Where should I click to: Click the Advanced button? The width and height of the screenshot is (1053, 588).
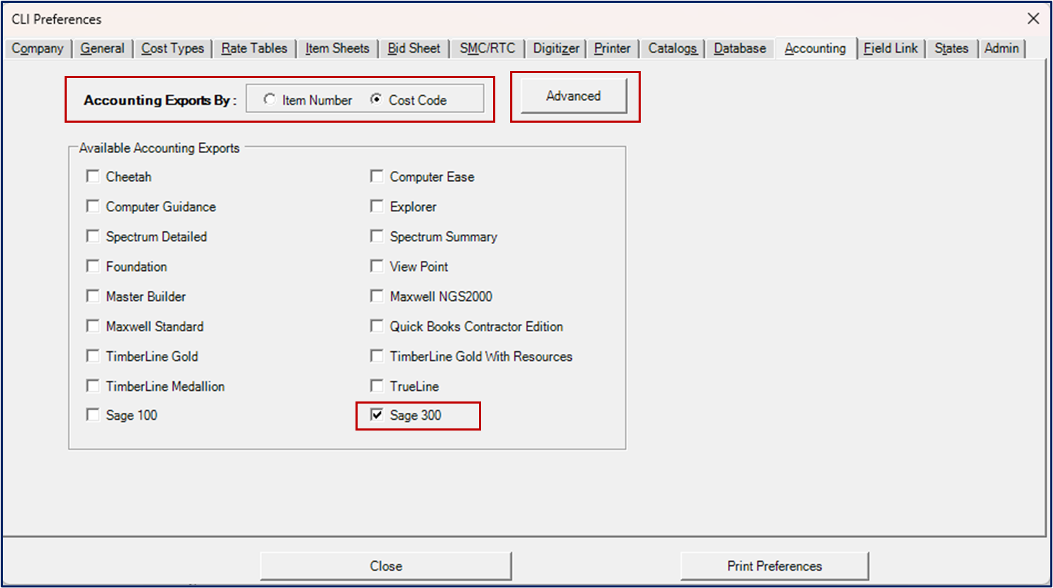(573, 96)
